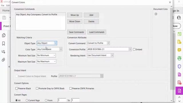
Task: Click Load Commands button
Action: point(97,32)
